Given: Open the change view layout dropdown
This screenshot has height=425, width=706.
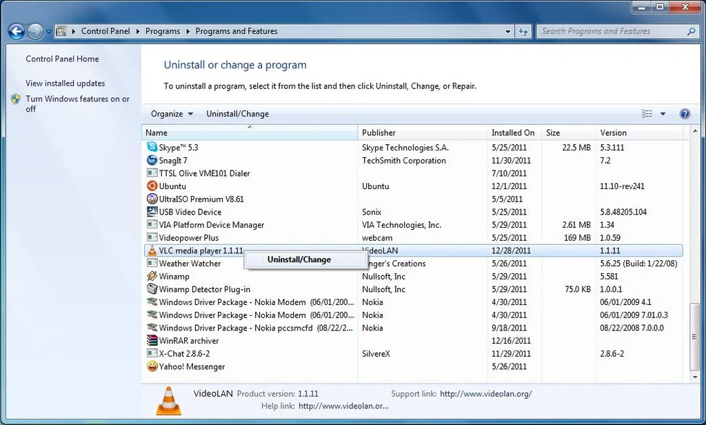Looking at the screenshot, I should point(663,113).
